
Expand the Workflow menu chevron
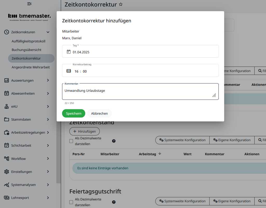point(48,159)
